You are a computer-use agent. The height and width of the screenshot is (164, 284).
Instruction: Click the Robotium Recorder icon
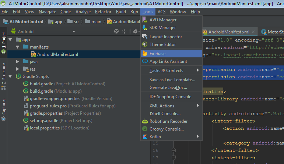point(145,121)
